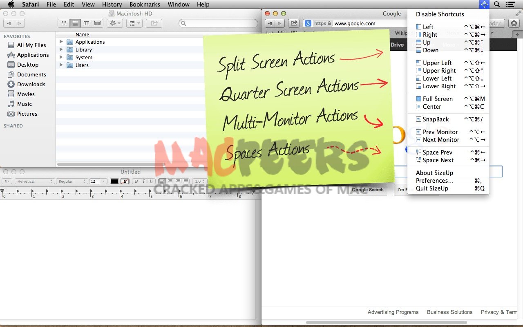
Task: Expand the Applications folder disclosure triangle
Action: 61,42
